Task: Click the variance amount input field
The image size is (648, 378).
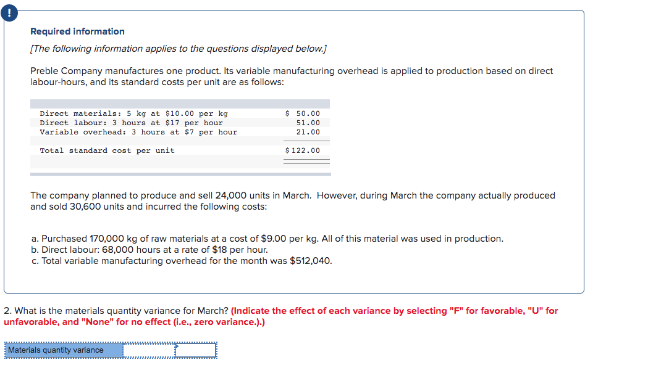Action: (x=147, y=350)
